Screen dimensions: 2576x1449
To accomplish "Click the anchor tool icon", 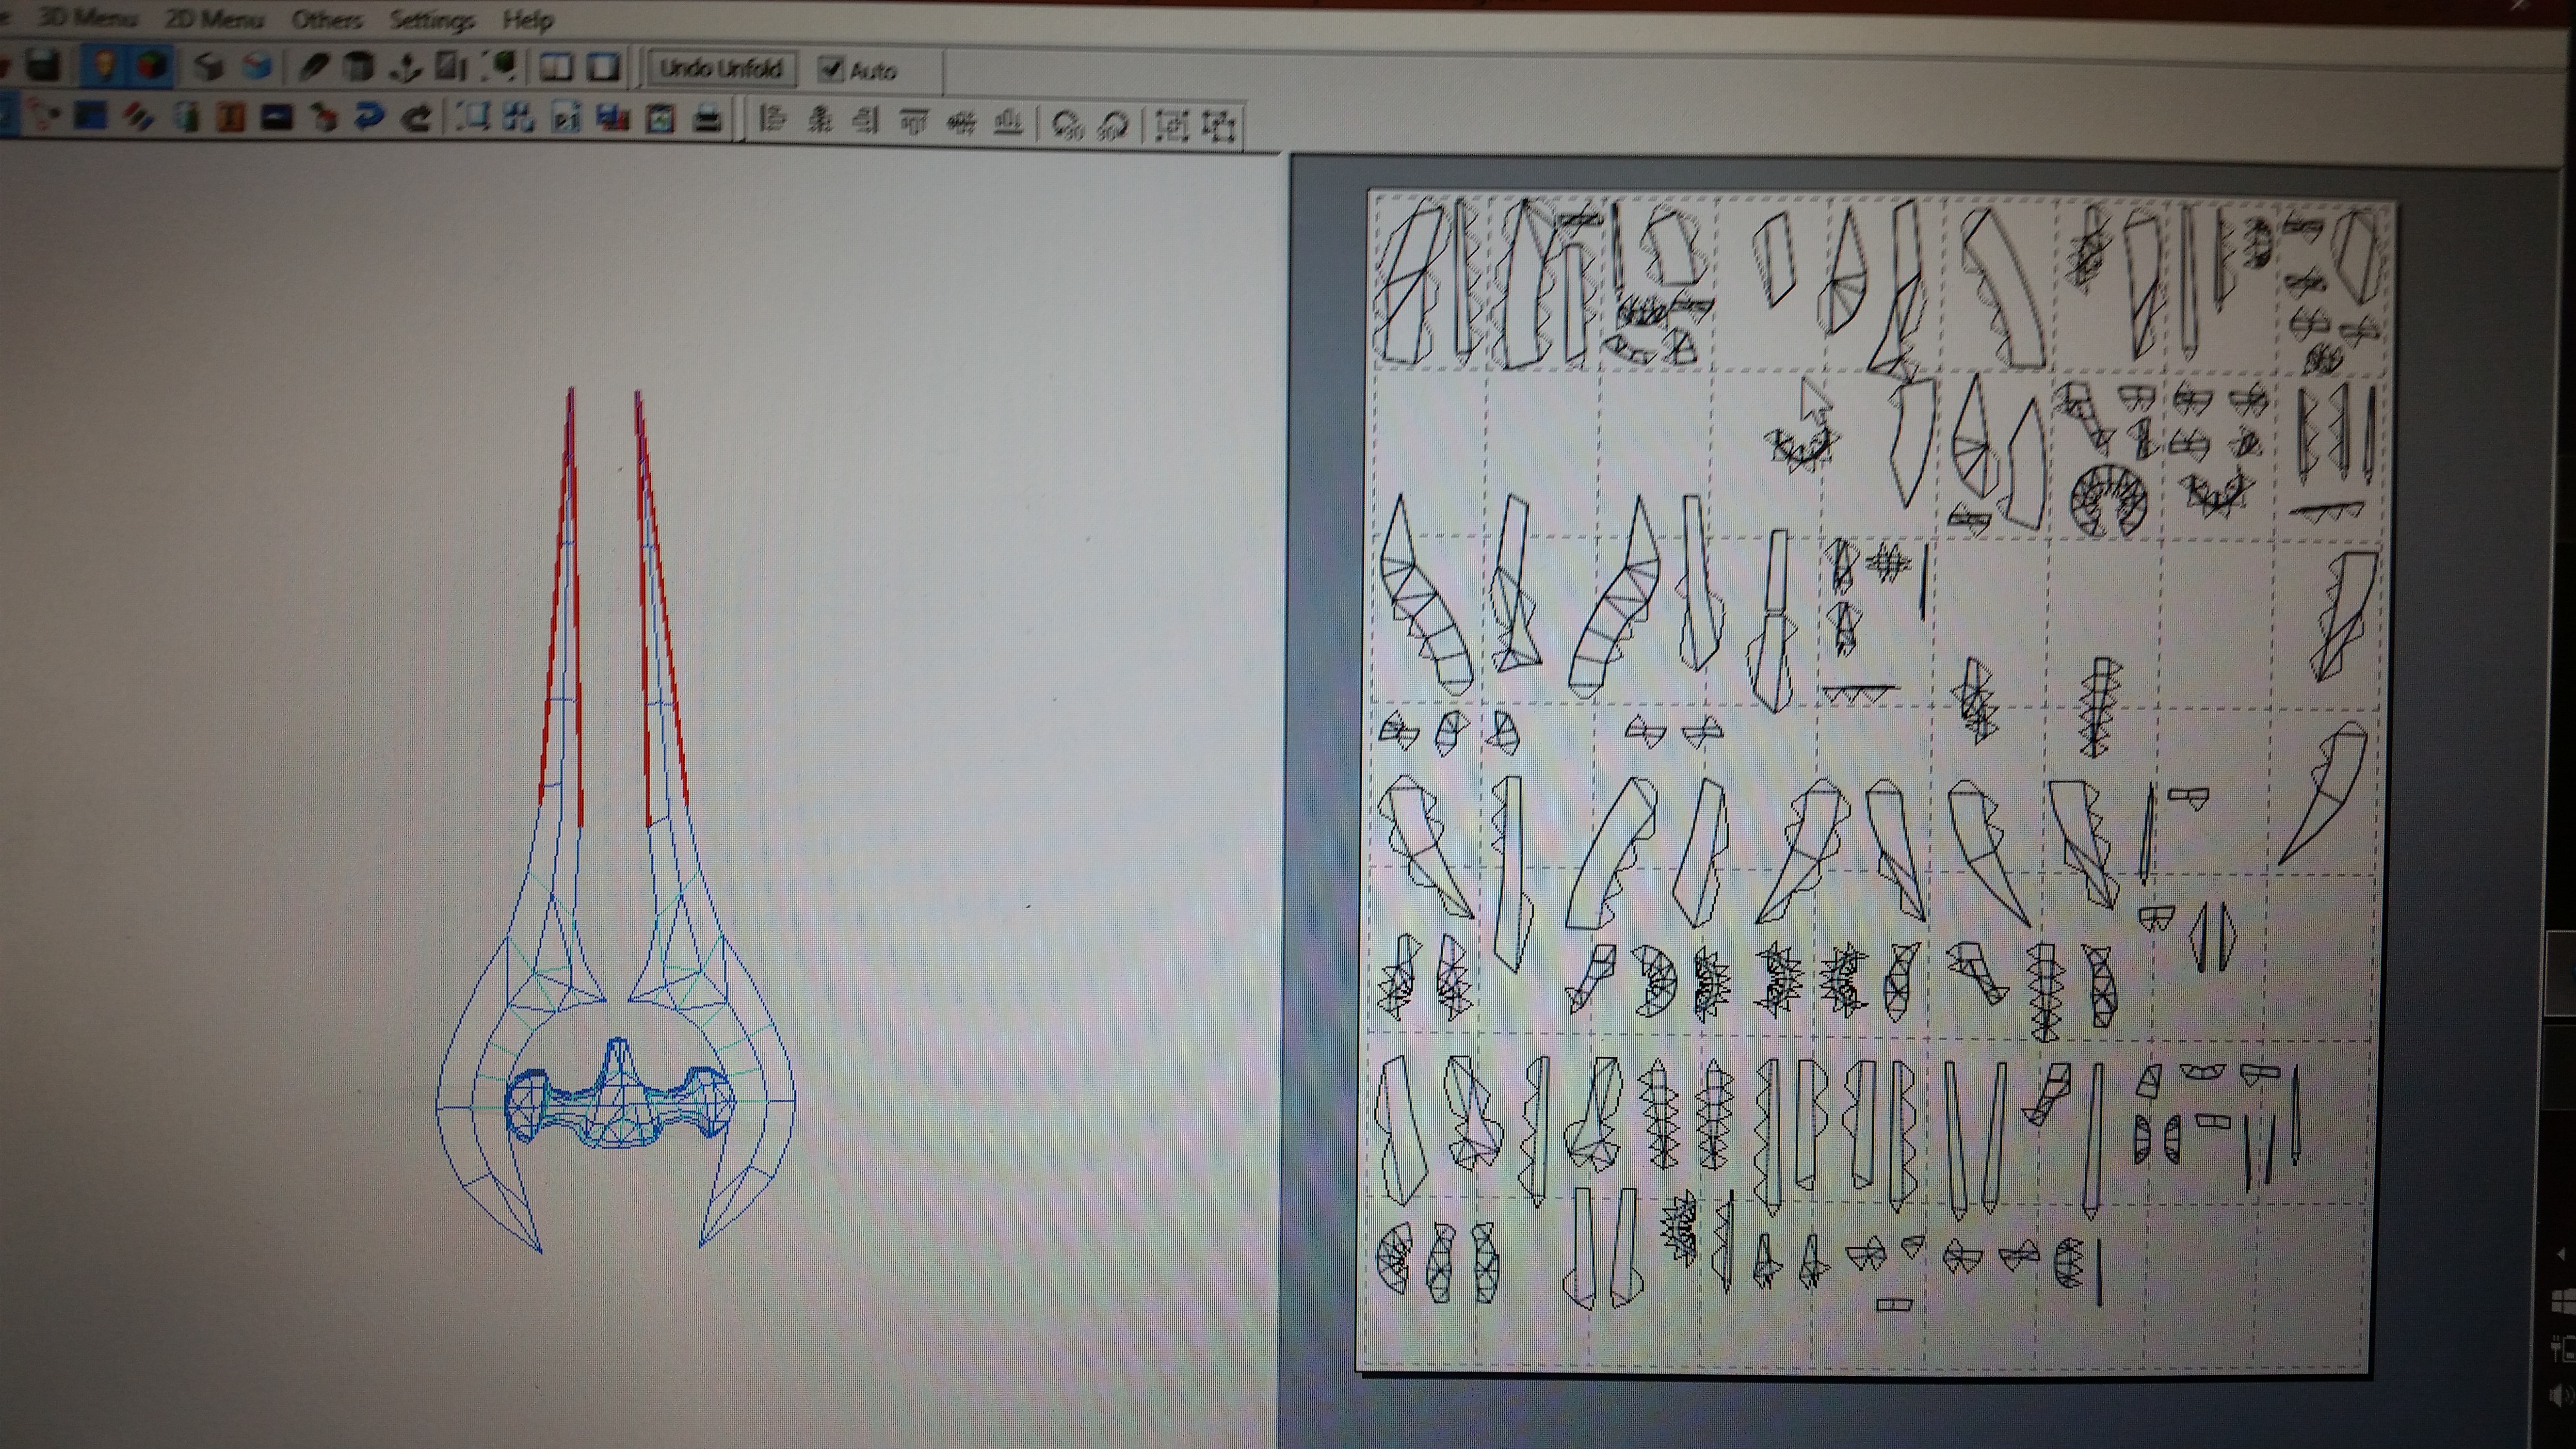I will click(405, 68).
